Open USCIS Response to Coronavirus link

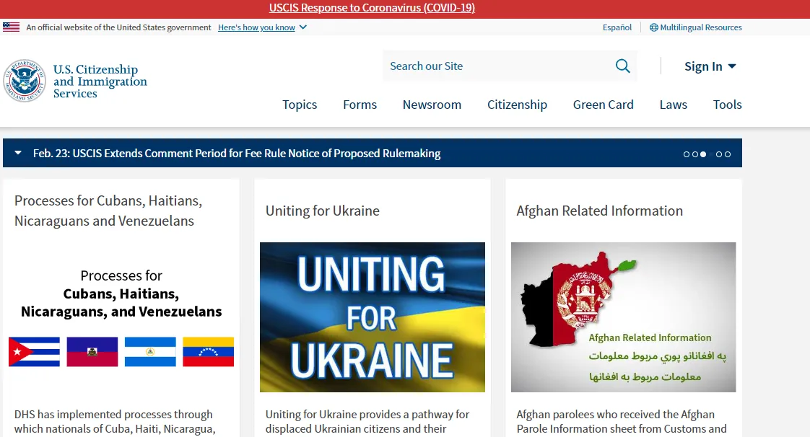pos(372,8)
